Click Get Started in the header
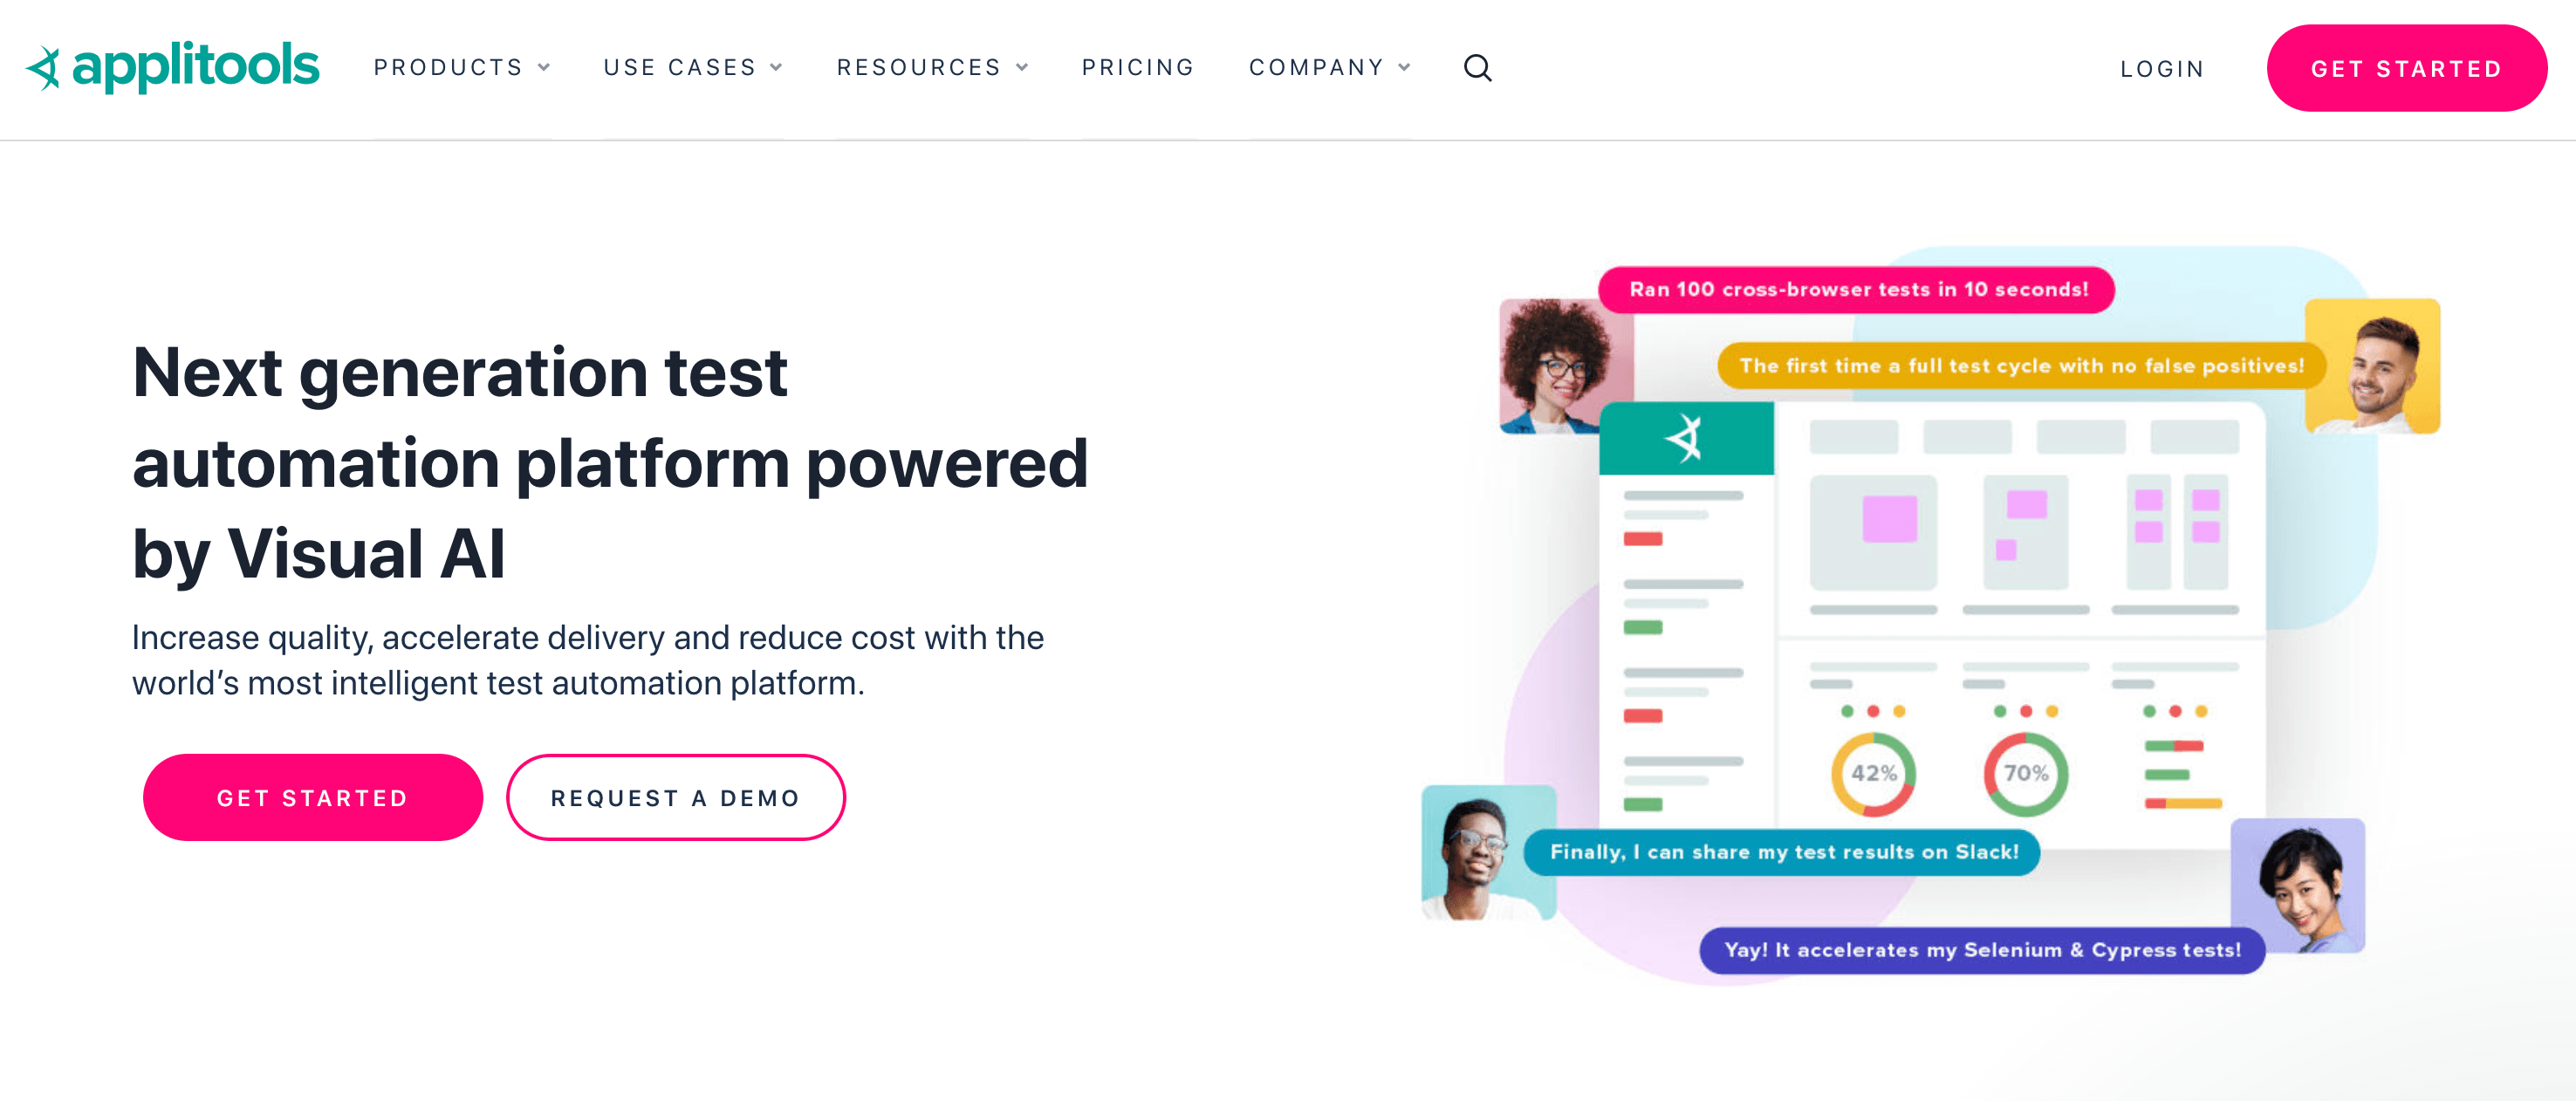 click(2406, 68)
